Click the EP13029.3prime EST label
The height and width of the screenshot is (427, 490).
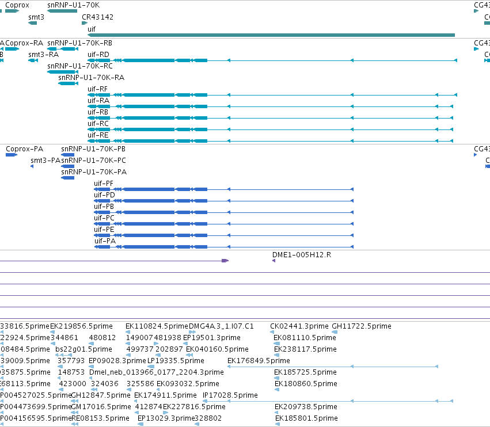pyautogui.click(x=166, y=418)
